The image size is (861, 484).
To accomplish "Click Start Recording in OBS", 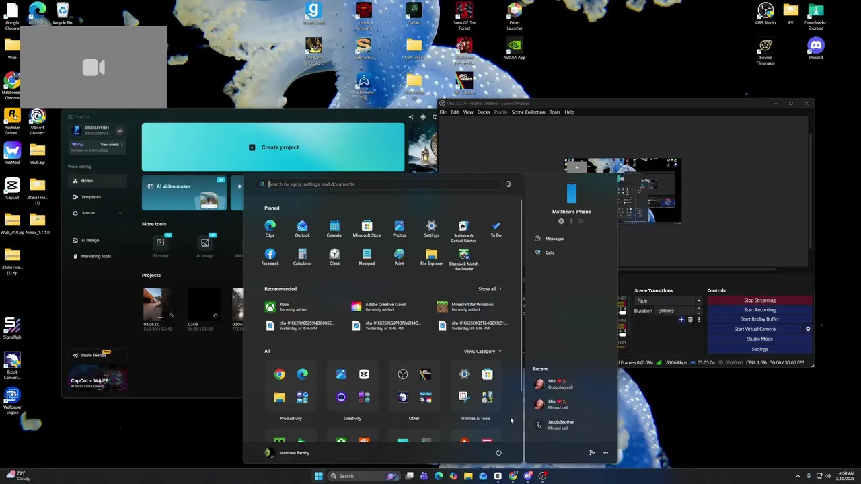I will pos(759,310).
